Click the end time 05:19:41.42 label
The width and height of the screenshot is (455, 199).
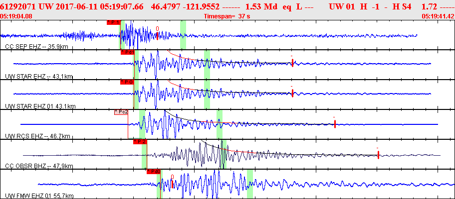coord(438,16)
